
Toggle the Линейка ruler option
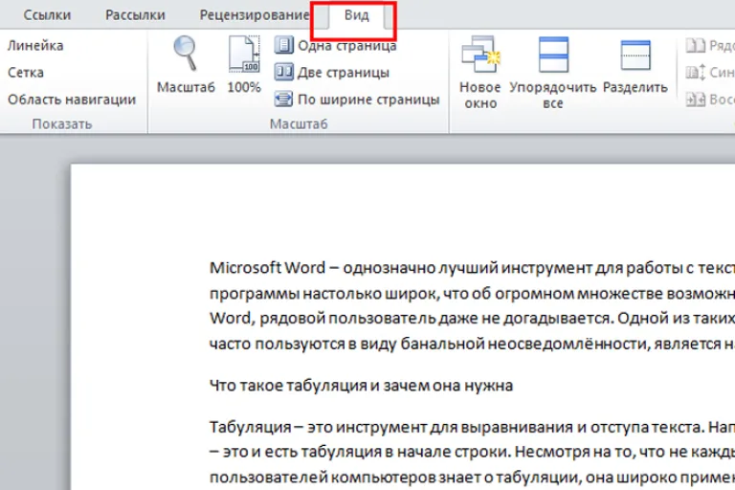(35, 46)
